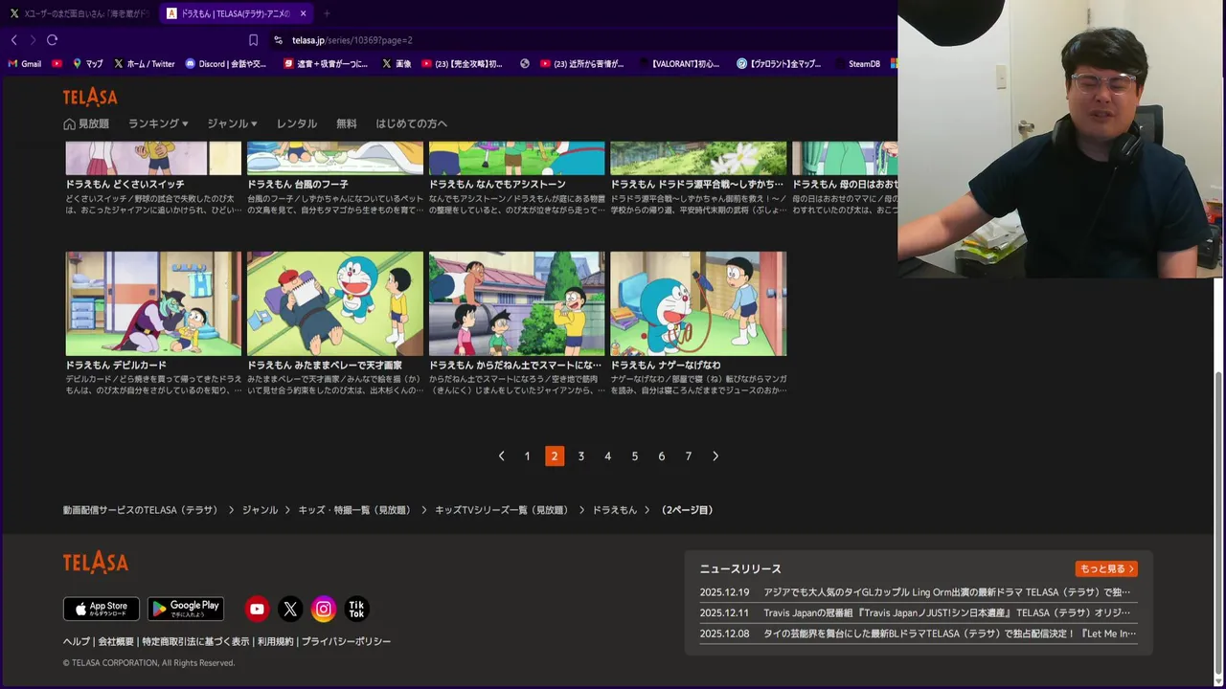
Task: Open the ホーム / Twitter bookmark
Action: pos(145,64)
